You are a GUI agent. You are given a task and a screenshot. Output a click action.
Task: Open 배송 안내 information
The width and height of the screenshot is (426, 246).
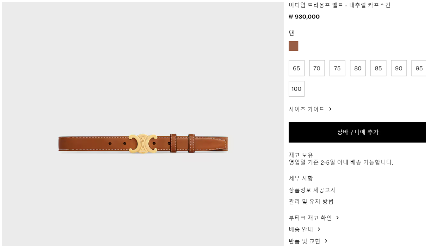(x=301, y=229)
